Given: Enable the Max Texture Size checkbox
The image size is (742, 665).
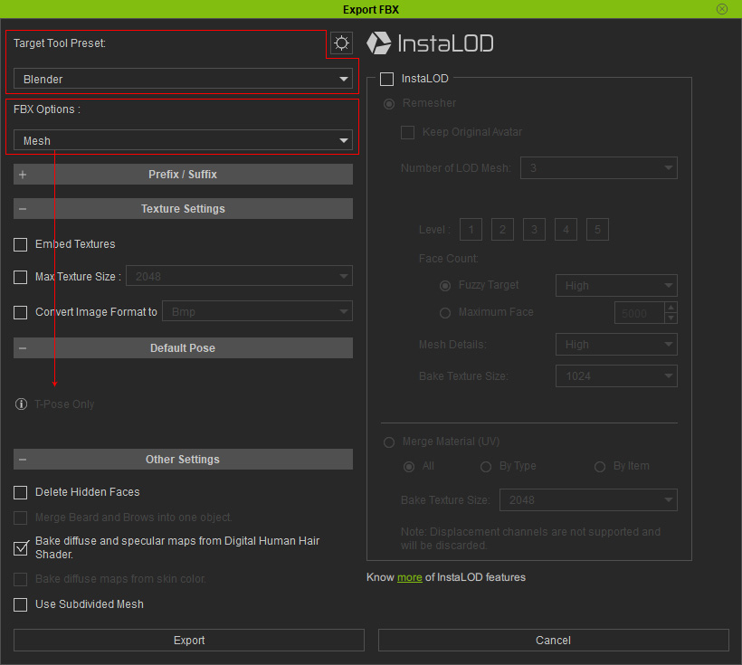Looking at the screenshot, I should coord(20,277).
